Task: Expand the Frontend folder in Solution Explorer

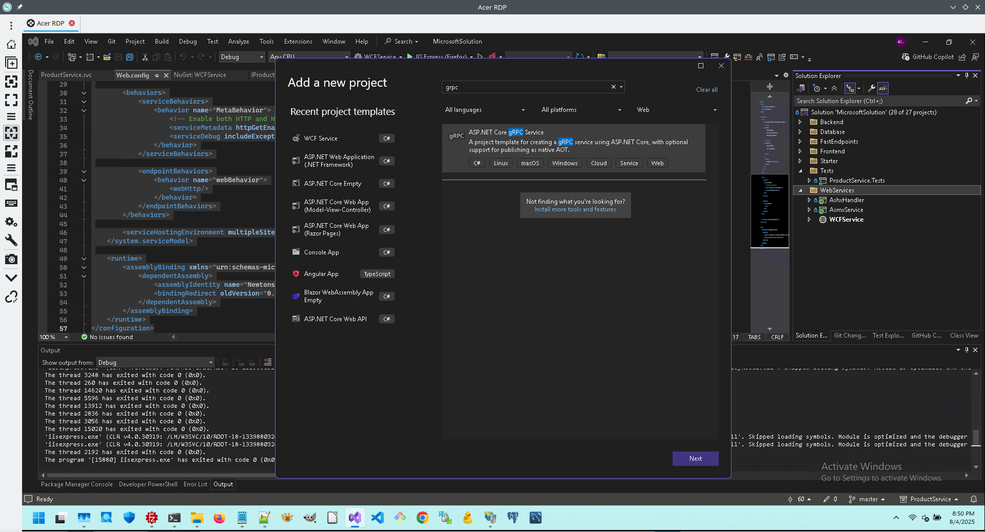Action: (800, 151)
